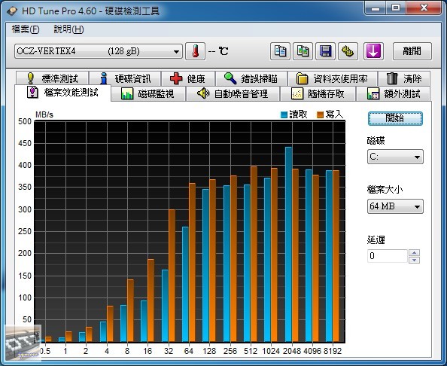
Task: Switch to the 清除 erase tab
Action: [x=404, y=78]
